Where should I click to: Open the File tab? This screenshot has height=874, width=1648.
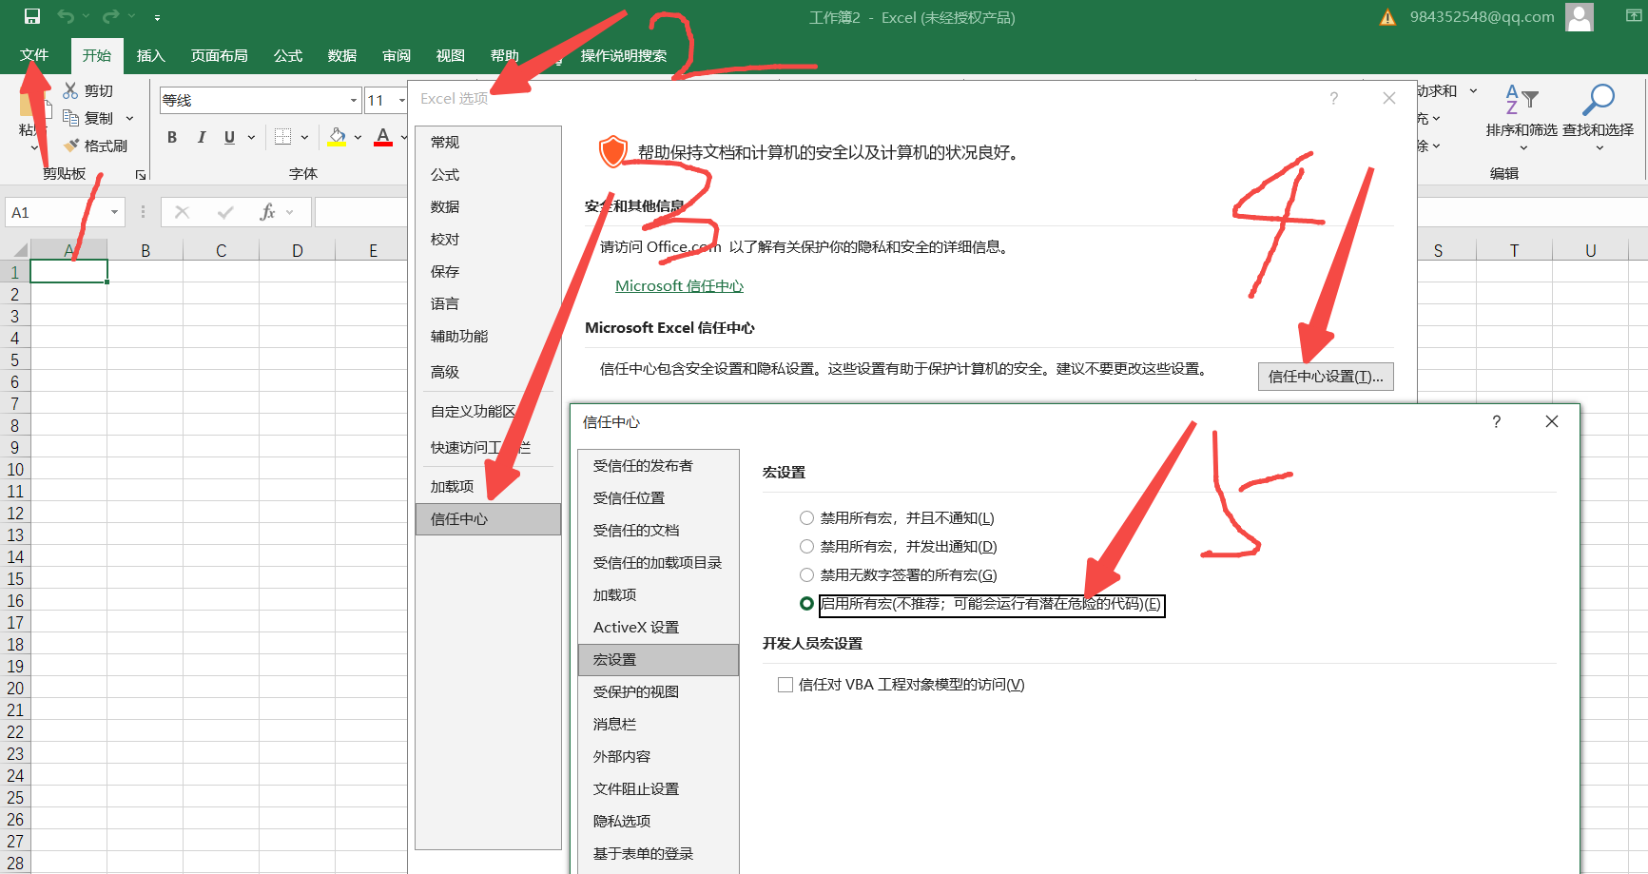(34, 55)
